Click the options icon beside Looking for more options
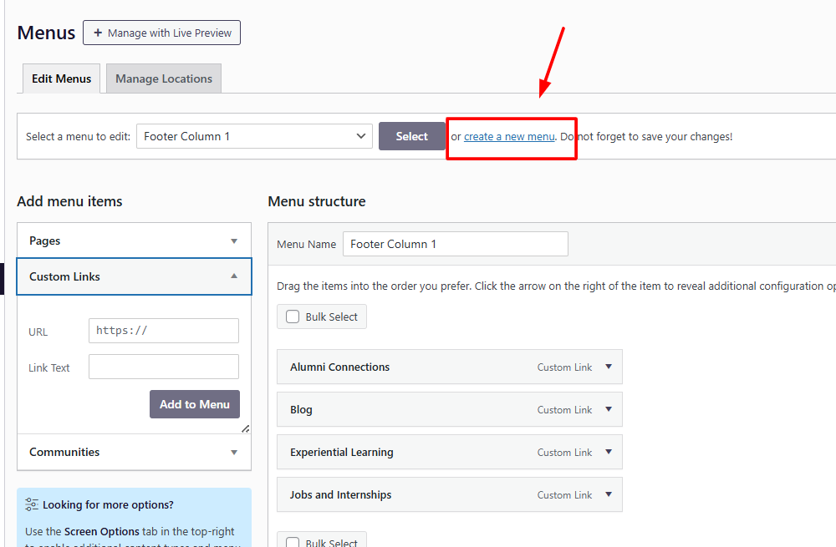This screenshot has height=547, width=836. pyautogui.click(x=32, y=504)
